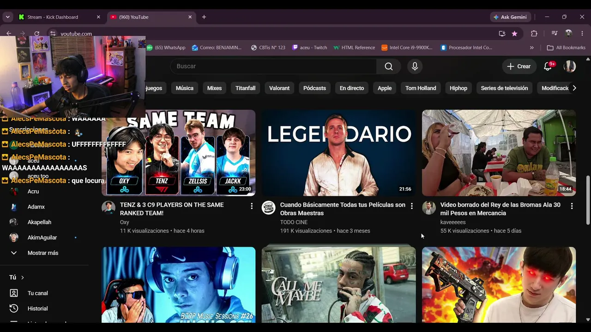The width and height of the screenshot is (591, 332).
Task: Open options menu for the TENZ & 3 C9 PLAYERS video
Action: 252,206
